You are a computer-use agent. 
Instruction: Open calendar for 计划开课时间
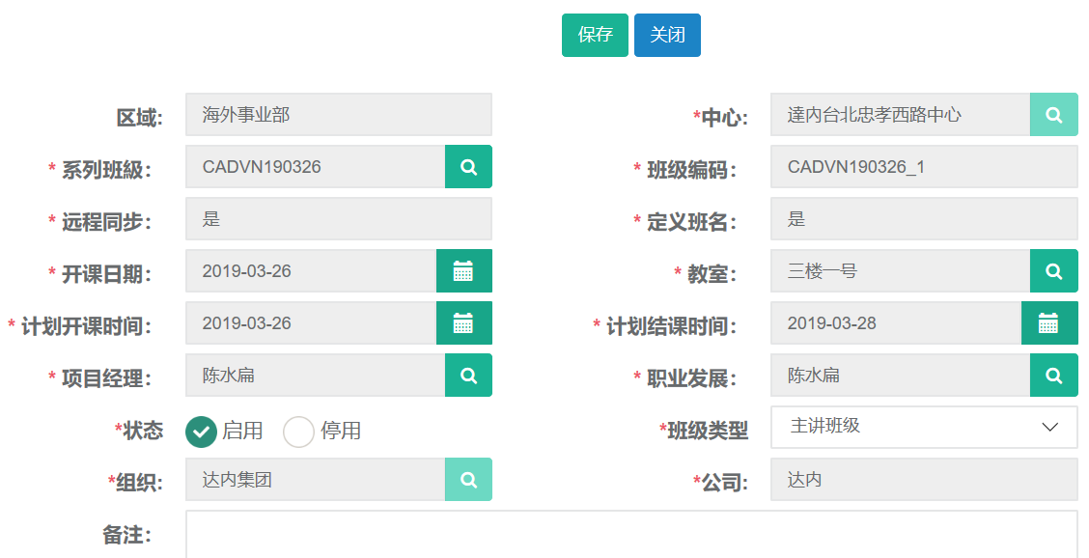click(x=463, y=323)
